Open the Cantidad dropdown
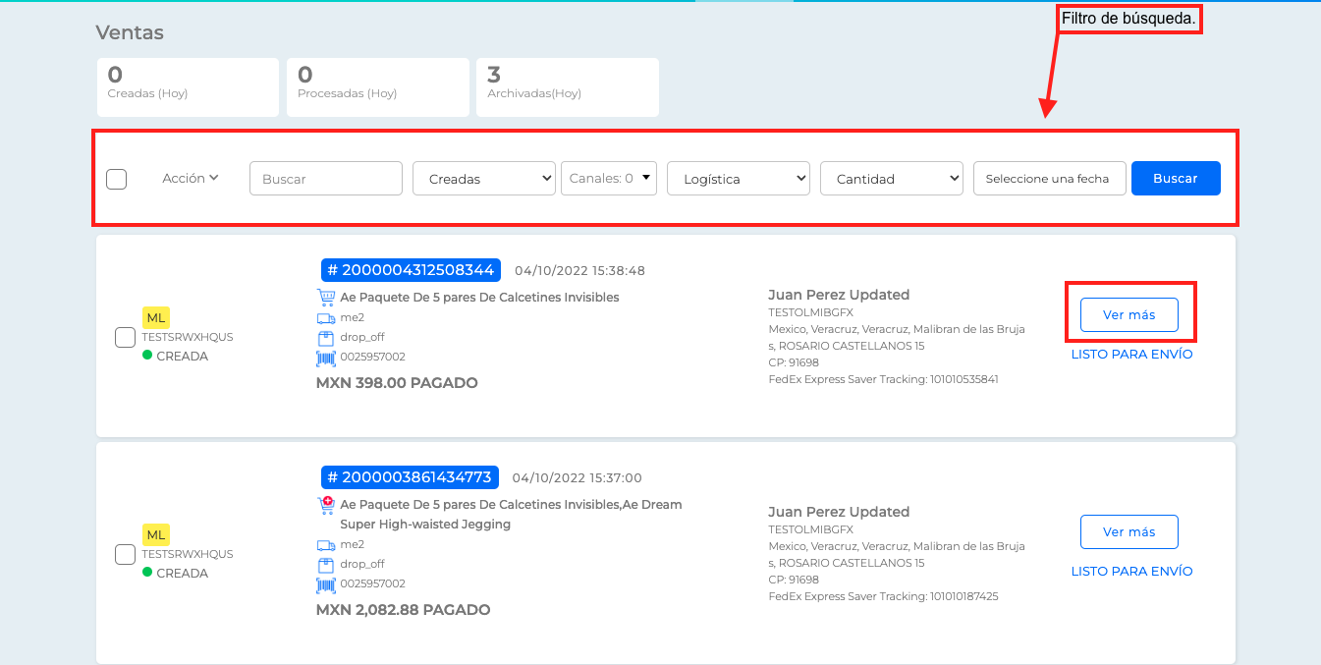Viewport: 1321px width, 665px height. pos(892,179)
